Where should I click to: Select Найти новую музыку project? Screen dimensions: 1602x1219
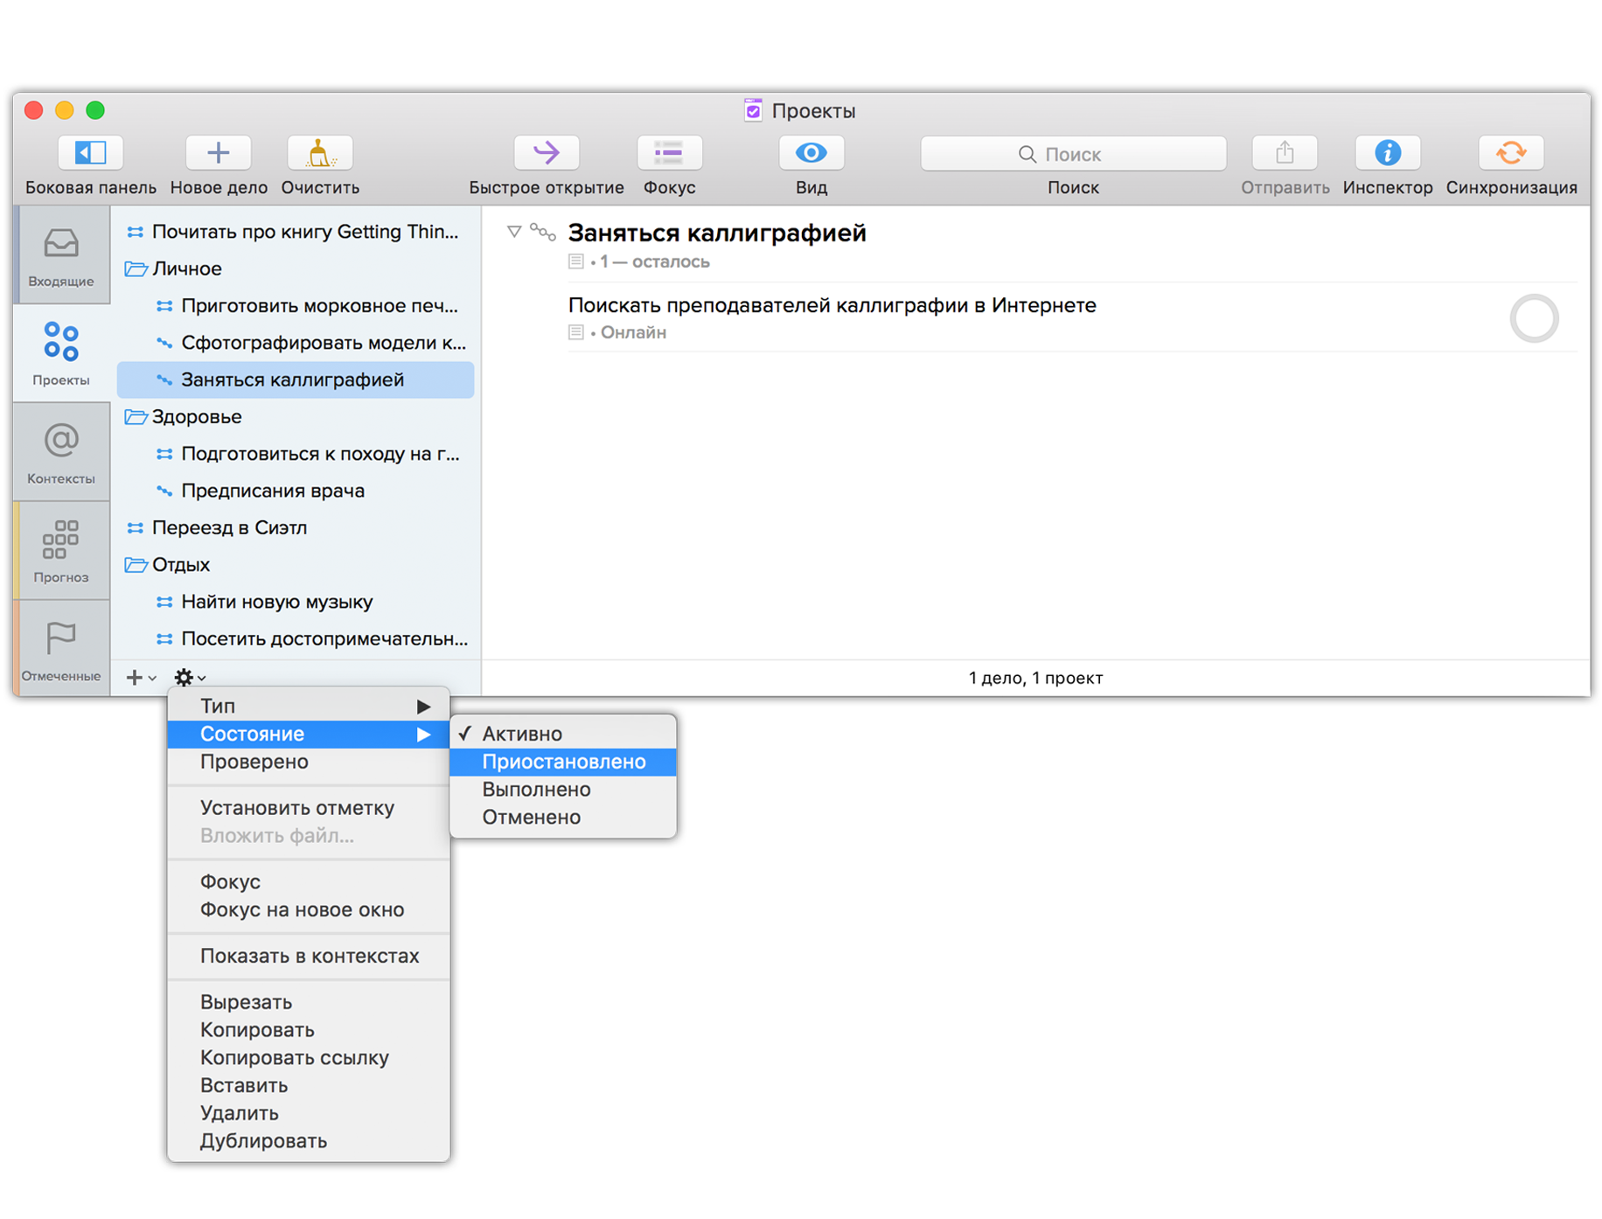click(x=296, y=602)
